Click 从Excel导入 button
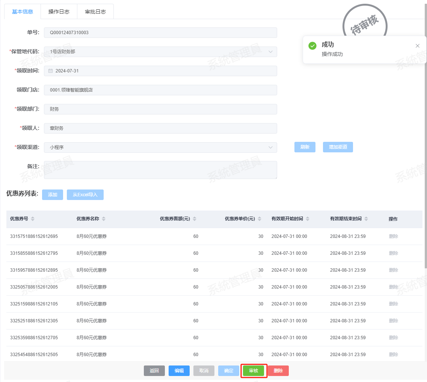Image resolution: width=427 pixels, height=382 pixels. [85, 194]
